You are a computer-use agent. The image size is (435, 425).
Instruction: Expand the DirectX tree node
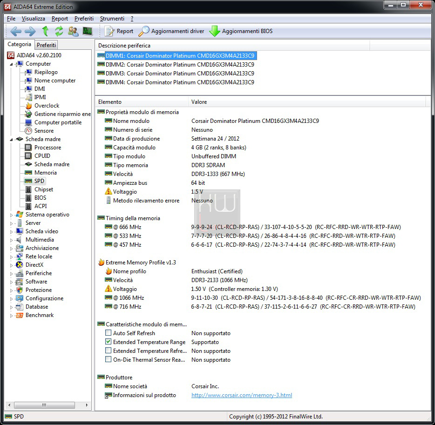click(11, 265)
